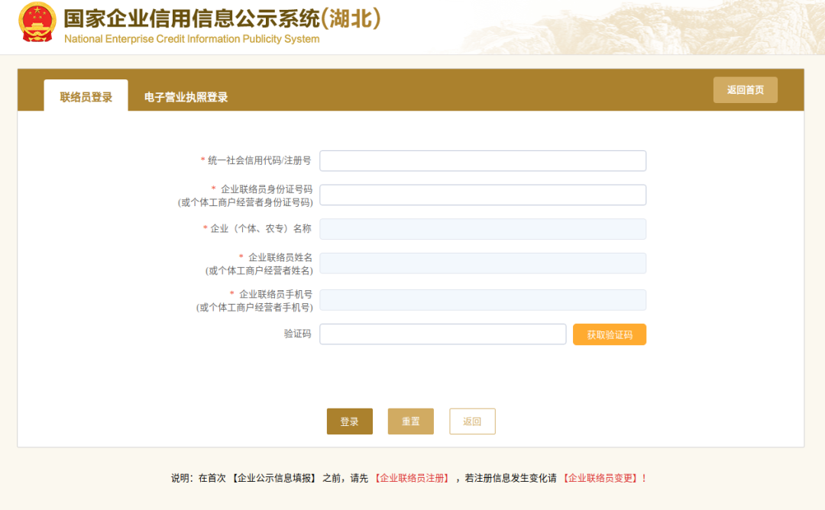Image resolution: width=825 pixels, height=510 pixels.
Task: Open the 【企业联络员注册】 link
Action: tap(412, 479)
